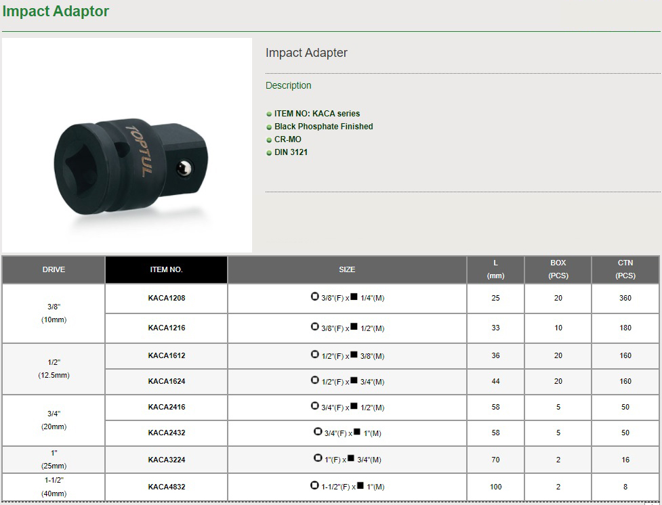Click the SIZE column header
Image resolution: width=662 pixels, height=505 pixels.
(347, 269)
